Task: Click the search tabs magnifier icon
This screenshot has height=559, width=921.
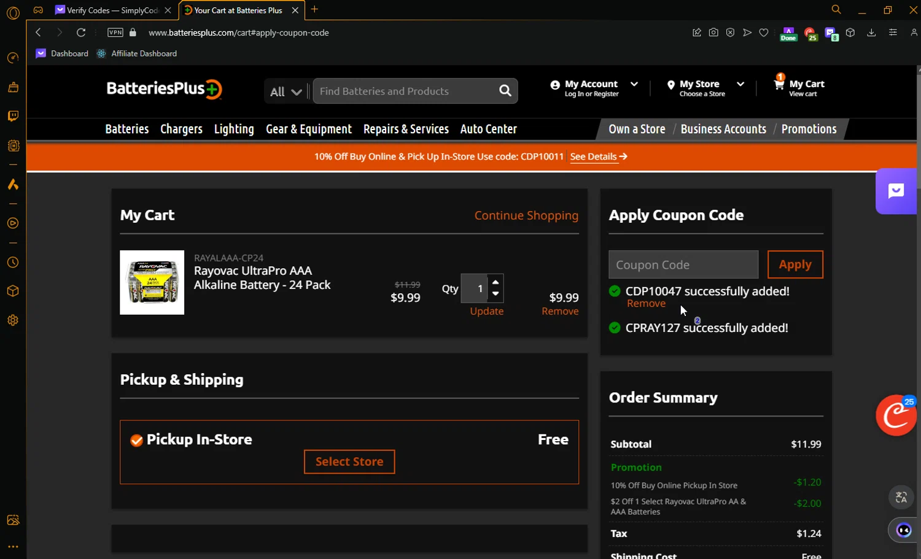Action: coord(836,10)
